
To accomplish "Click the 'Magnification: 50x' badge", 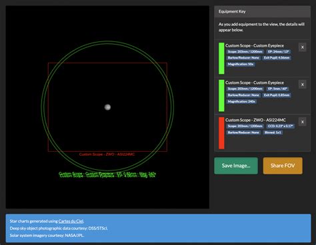I will pyautogui.click(x=241, y=65).
